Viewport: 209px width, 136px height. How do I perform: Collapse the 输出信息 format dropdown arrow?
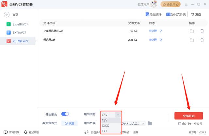[x=118, y=115]
